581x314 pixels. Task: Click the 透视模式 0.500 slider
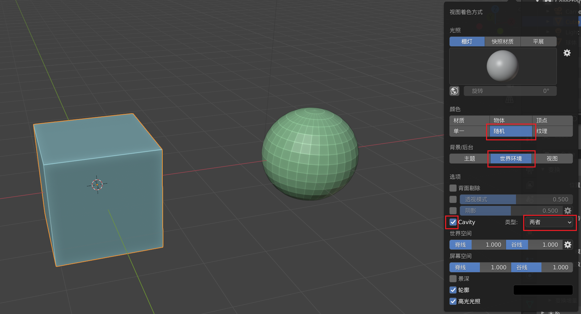point(516,199)
